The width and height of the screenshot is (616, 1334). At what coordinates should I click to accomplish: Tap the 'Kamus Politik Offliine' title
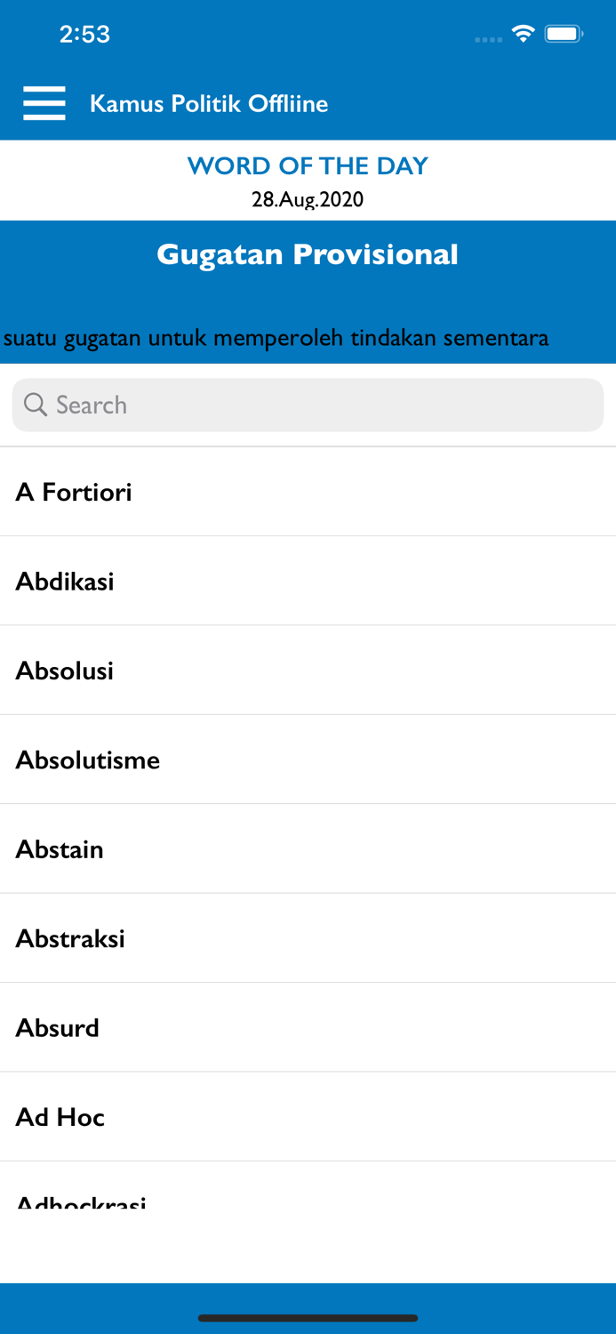pyautogui.click(x=209, y=104)
